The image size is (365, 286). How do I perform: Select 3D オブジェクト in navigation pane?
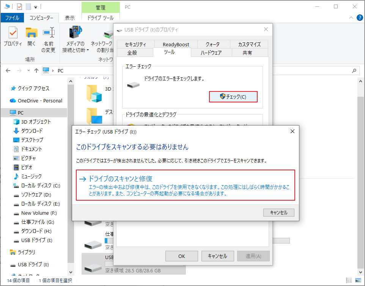tap(32, 122)
